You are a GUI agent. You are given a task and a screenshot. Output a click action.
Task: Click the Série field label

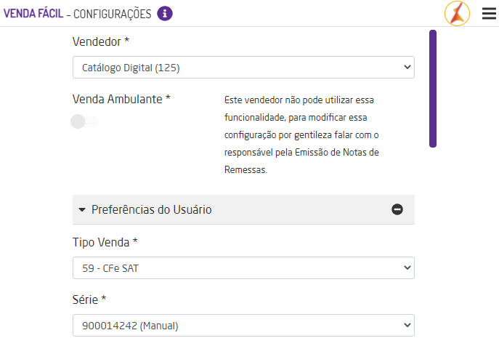point(89,299)
